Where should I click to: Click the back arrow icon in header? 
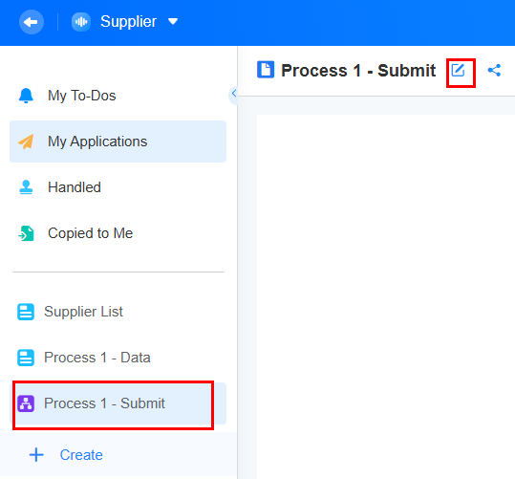32,22
